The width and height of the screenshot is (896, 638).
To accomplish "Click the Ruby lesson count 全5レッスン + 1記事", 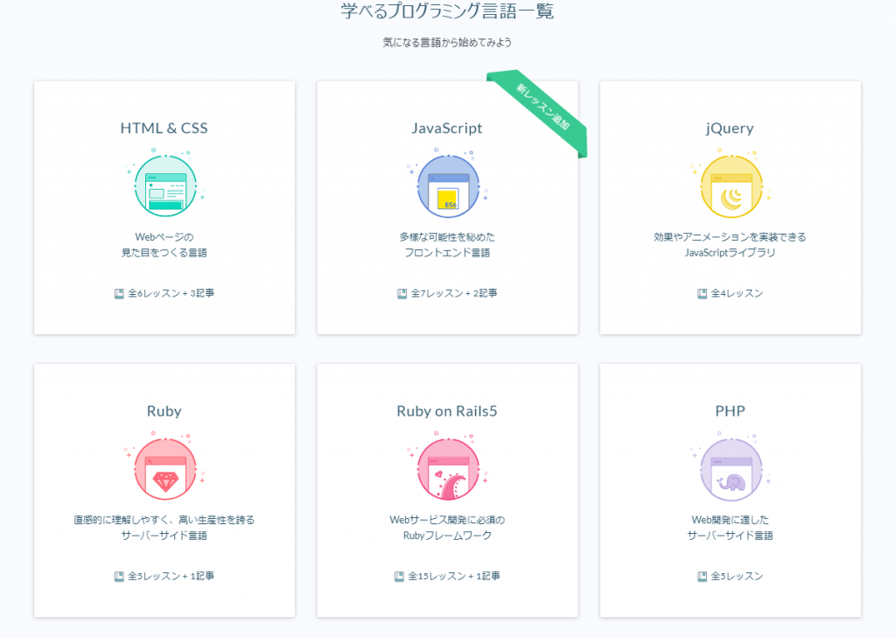I will pyautogui.click(x=171, y=576).
